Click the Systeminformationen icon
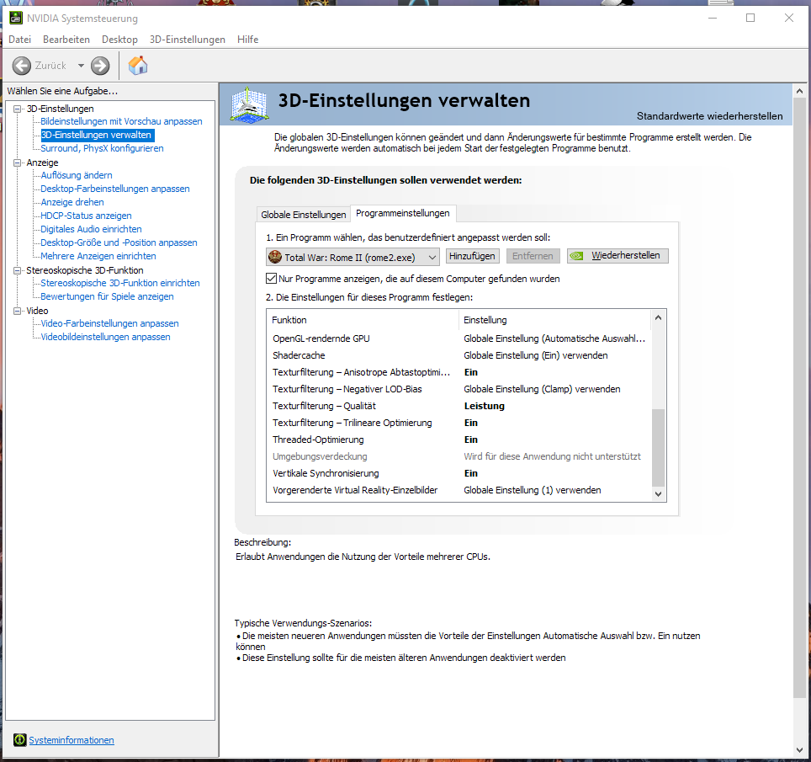 click(19, 740)
